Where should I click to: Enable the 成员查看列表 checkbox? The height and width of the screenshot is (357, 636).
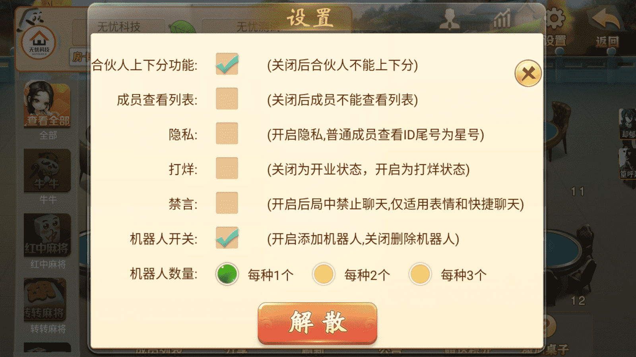pyautogui.click(x=227, y=99)
